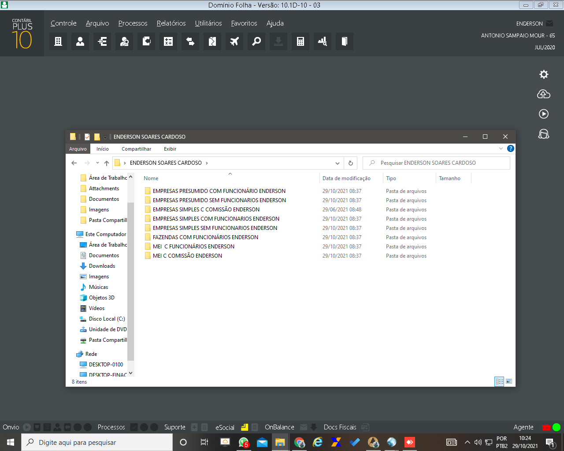The width and height of the screenshot is (564, 451).
Task: Select DESKTOP-0100 under Rede
Action: pos(106,365)
